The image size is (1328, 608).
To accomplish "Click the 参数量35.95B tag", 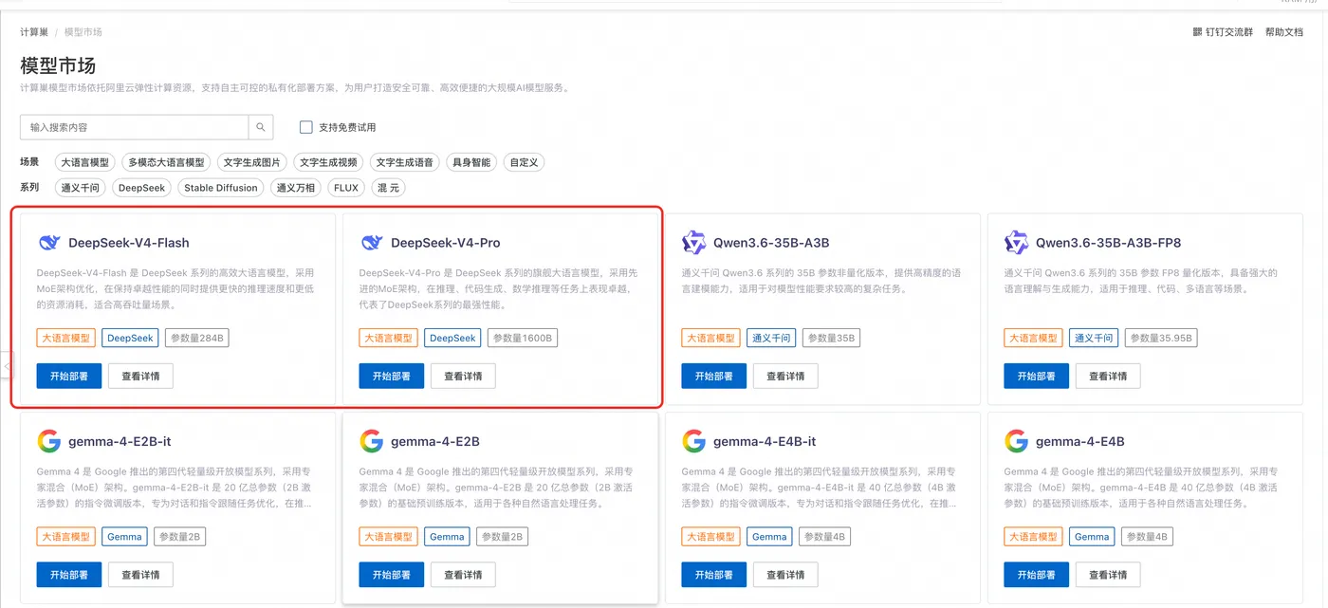I will pyautogui.click(x=1162, y=338).
